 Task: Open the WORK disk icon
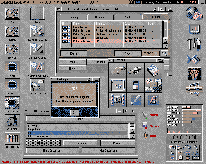pyautogui.click(x=13, y=32)
